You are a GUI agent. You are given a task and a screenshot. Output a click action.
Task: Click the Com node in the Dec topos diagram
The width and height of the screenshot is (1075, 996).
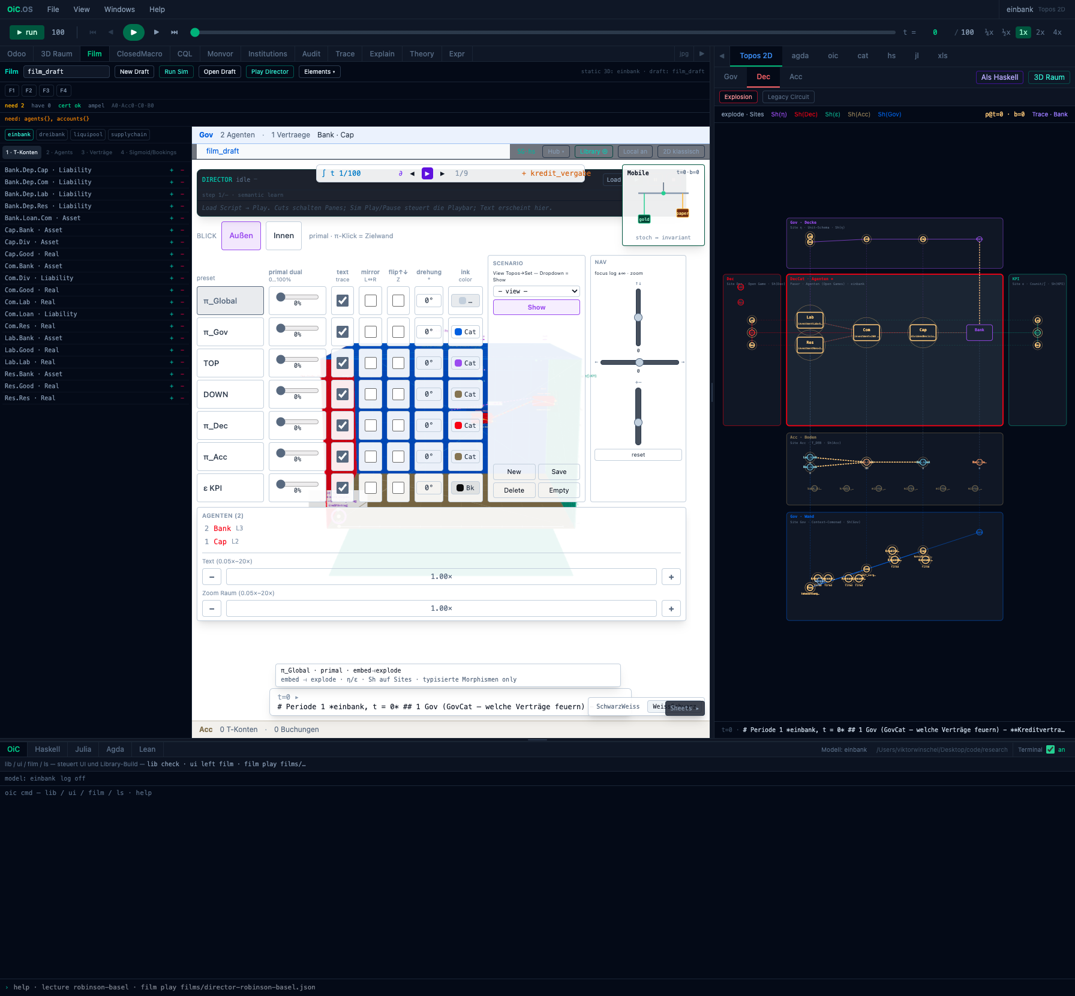tap(866, 332)
